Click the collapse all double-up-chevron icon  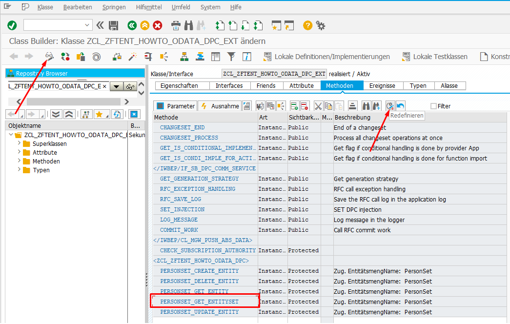point(69,114)
